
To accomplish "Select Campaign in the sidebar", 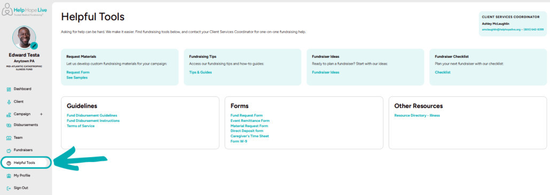I will (x=22, y=114).
